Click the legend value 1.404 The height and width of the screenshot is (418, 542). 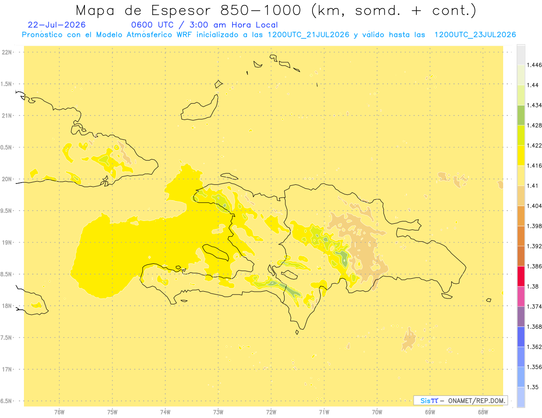click(x=534, y=206)
